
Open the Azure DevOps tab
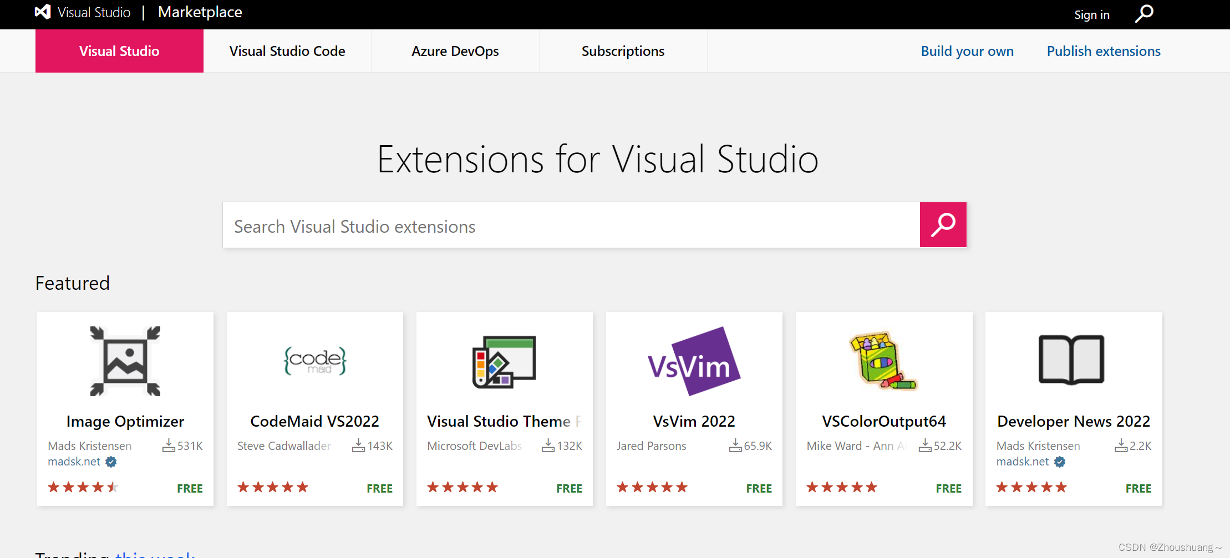[x=455, y=50]
